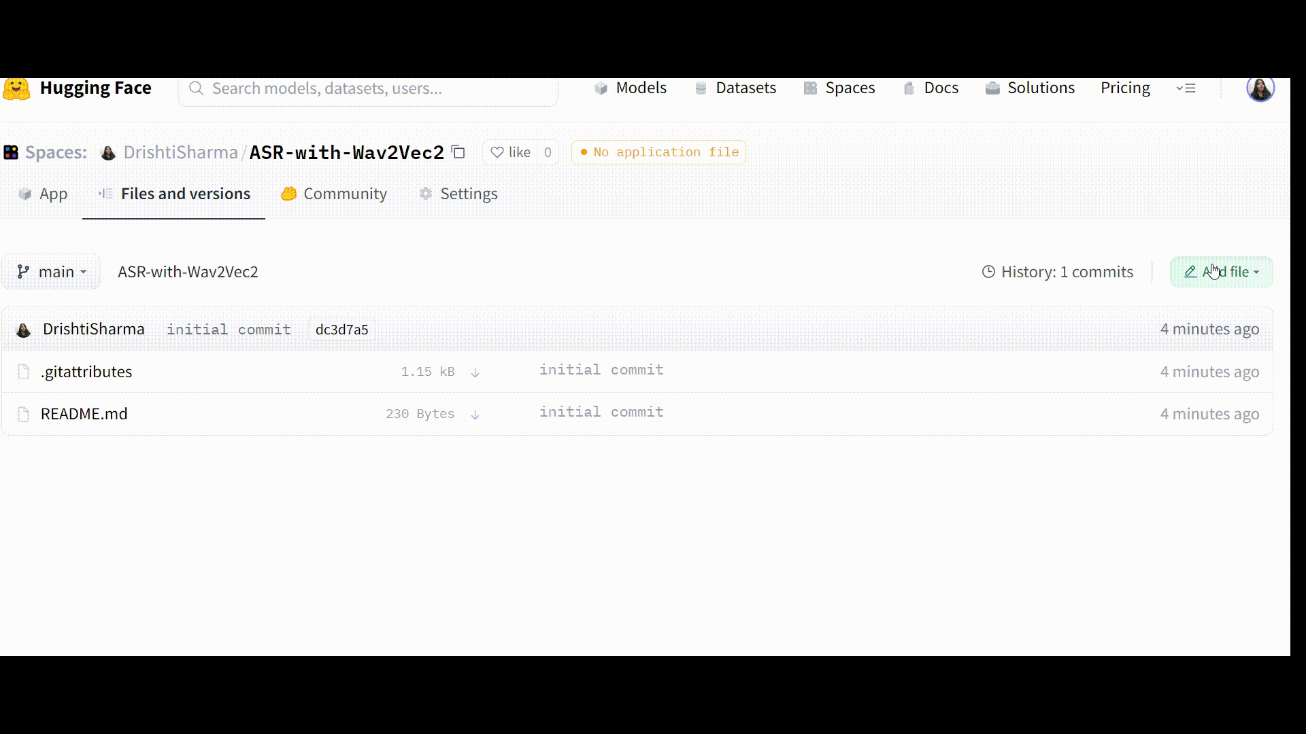This screenshot has width=1306, height=734.
Task: Open the README.md file
Action: tap(84, 414)
